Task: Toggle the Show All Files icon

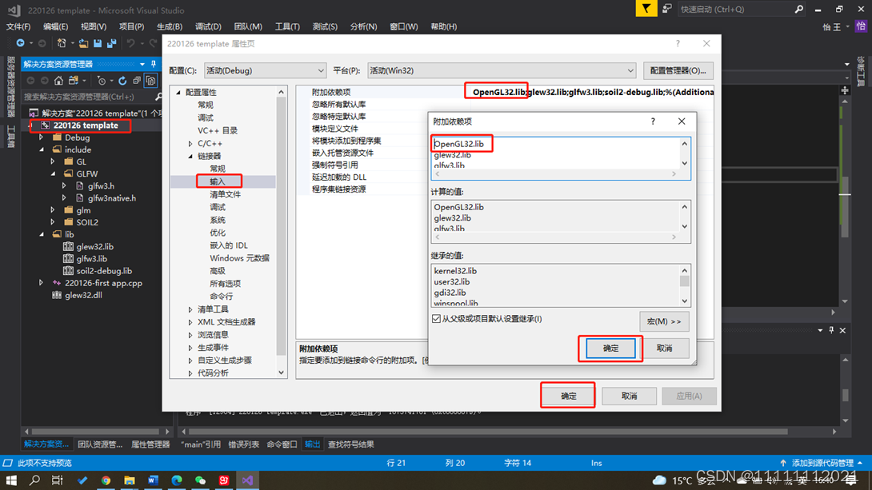Action: tap(150, 81)
